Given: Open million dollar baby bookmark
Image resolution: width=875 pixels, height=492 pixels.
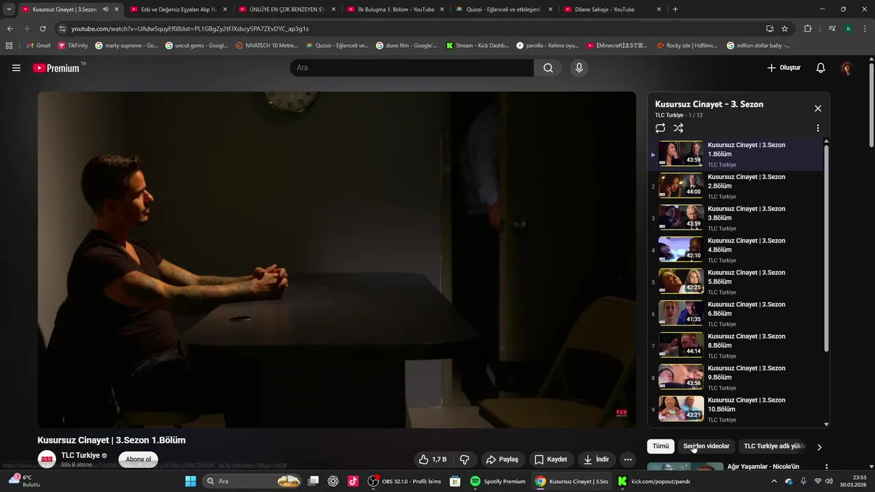Looking at the screenshot, I should click(x=757, y=45).
